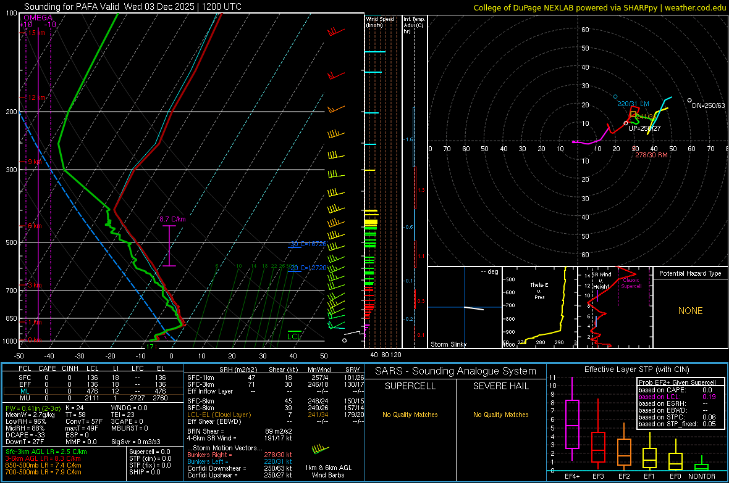Click the "K = 24" index value
Image resolution: width=729 pixels, height=483 pixels.
click(75, 408)
